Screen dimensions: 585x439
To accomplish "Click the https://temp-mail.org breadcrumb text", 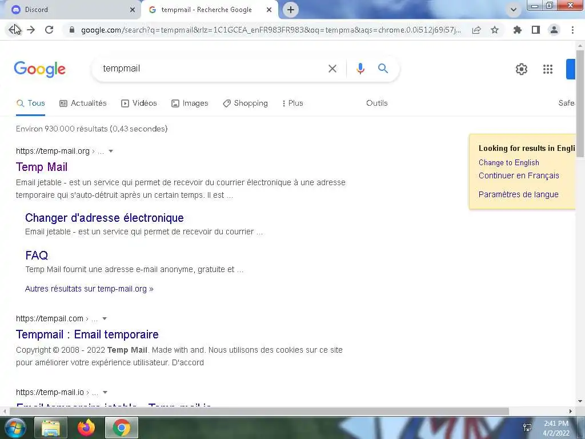I will tap(53, 151).
